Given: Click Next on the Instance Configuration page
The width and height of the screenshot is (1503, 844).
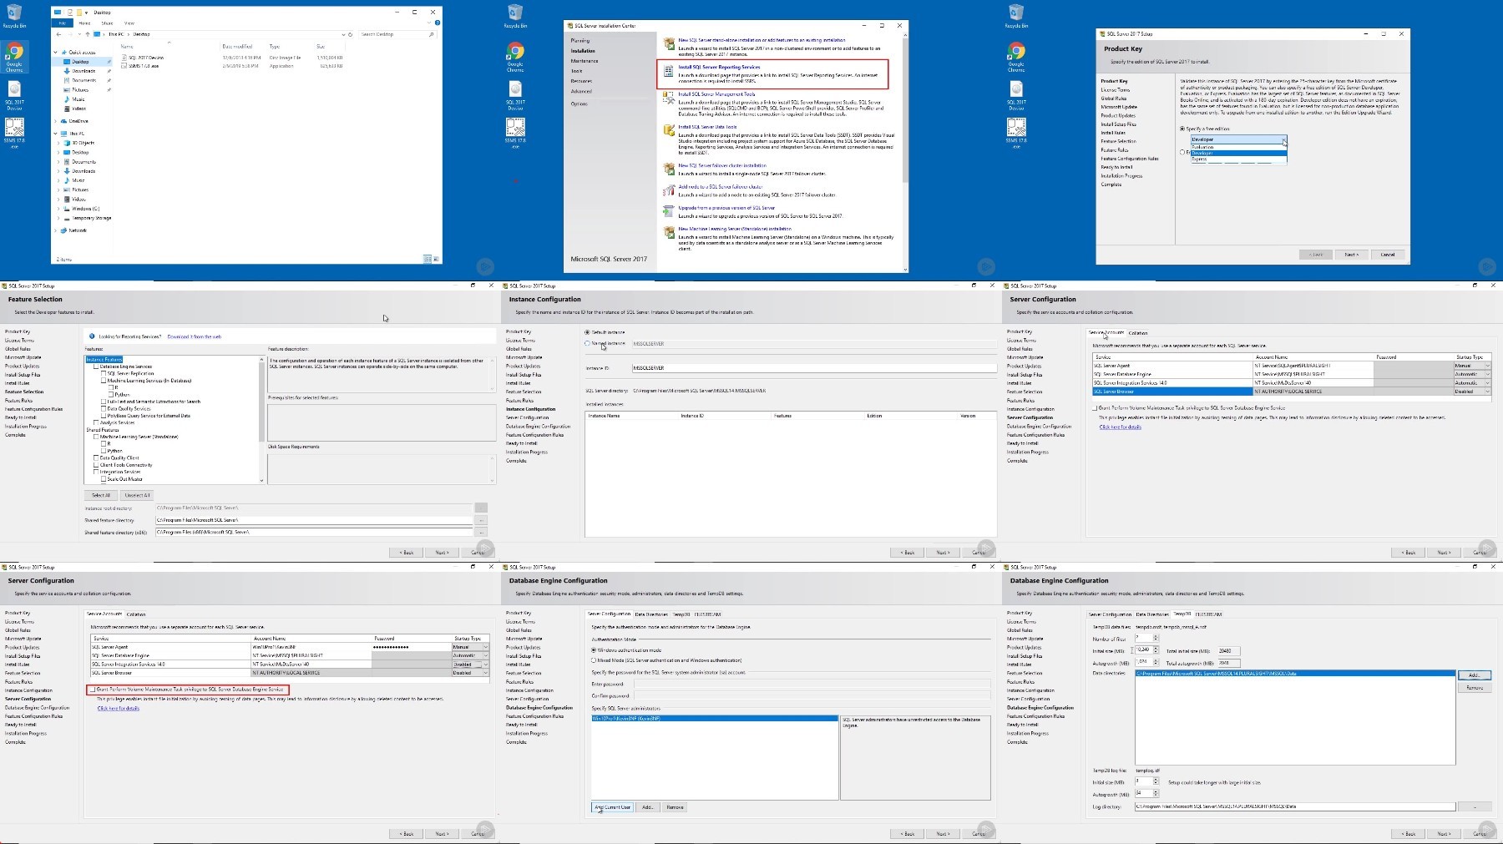Looking at the screenshot, I should coord(943,553).
